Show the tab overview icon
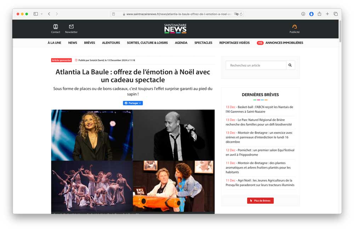Viewport: 354px width, 230px height. (336, 14)
